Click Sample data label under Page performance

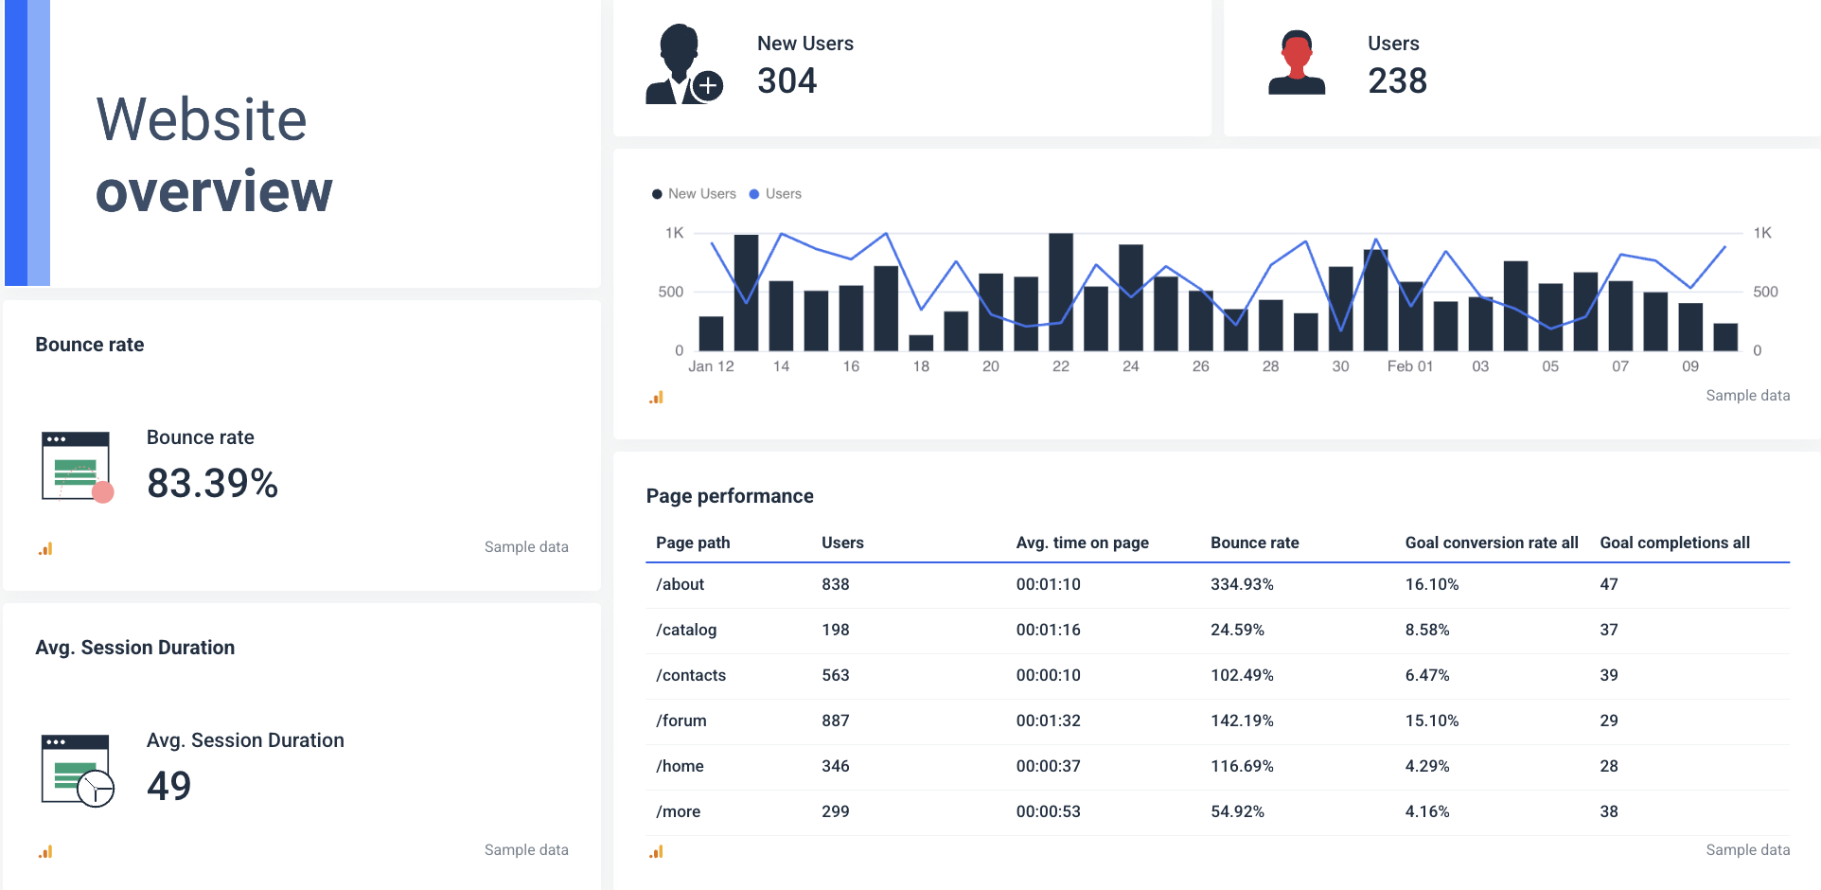click(1747, 850)
